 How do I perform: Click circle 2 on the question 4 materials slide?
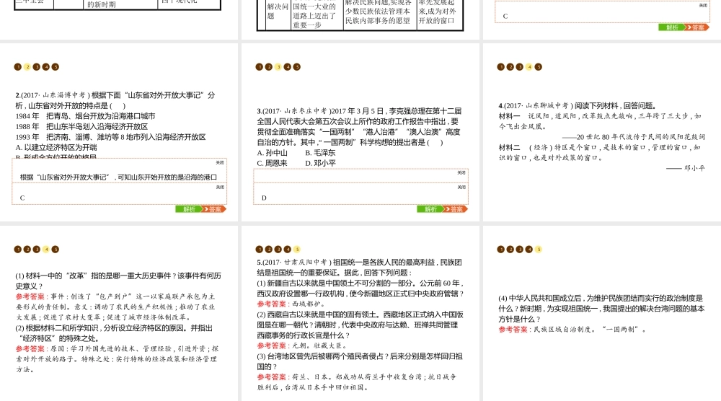pos(510,67)
